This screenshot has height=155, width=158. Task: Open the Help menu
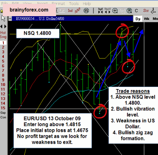coord(87,4)
